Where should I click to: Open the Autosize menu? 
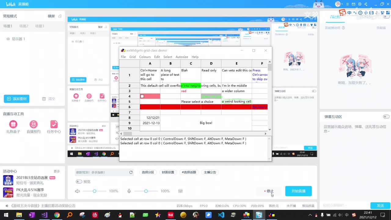point(181,57)
